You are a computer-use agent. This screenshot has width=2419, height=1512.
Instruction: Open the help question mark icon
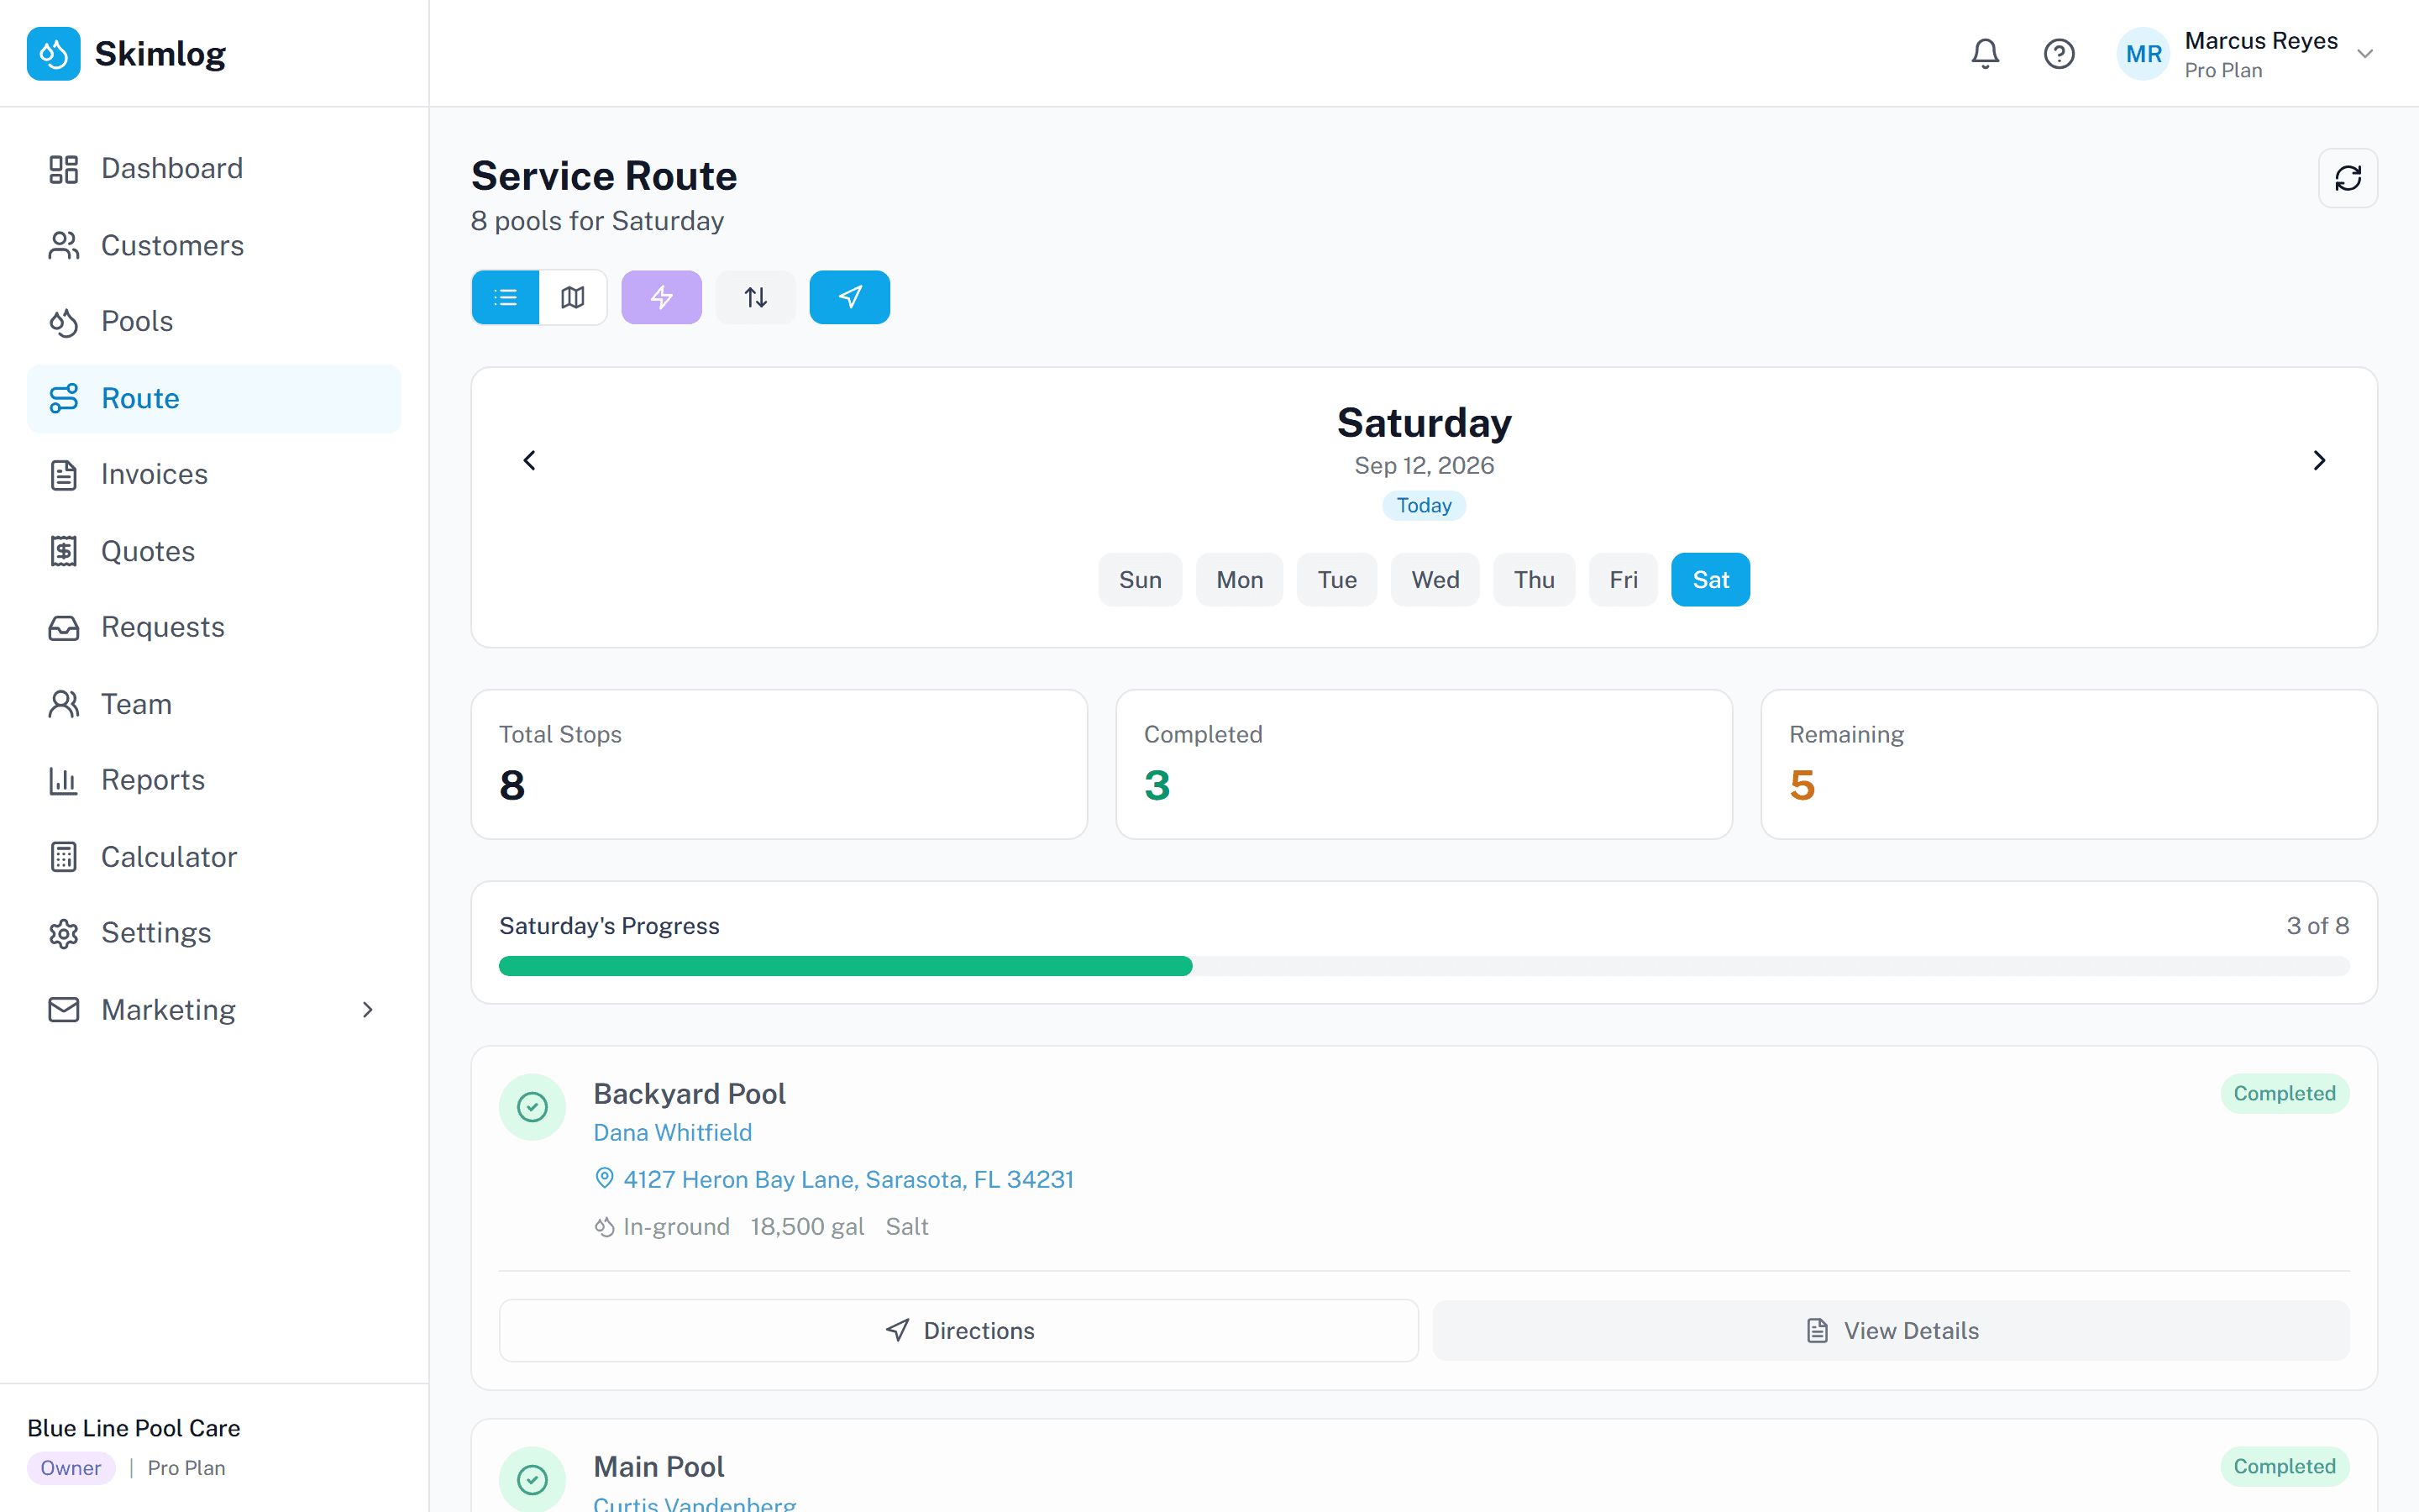pyautogui.click(x=2058, y=53)
